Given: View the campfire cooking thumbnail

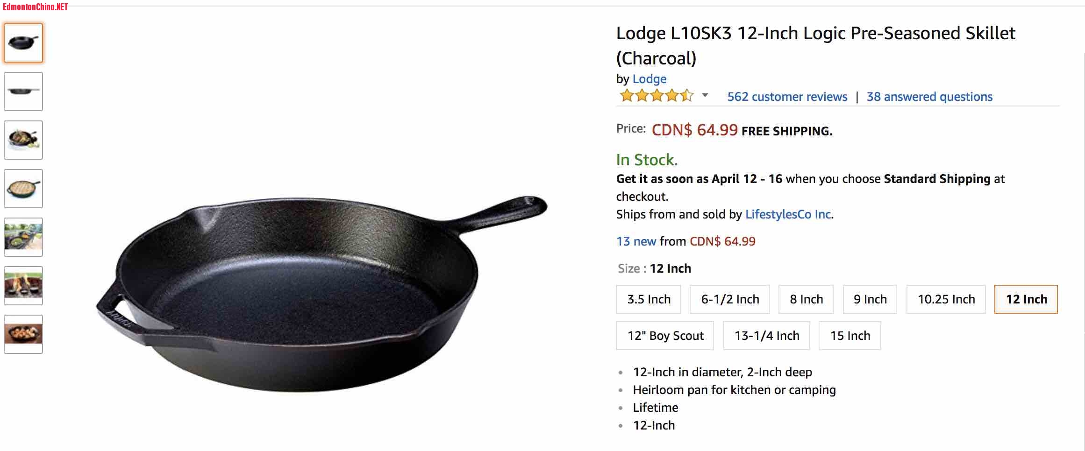Looking at the screenshot, I should [x=23, y=286].
